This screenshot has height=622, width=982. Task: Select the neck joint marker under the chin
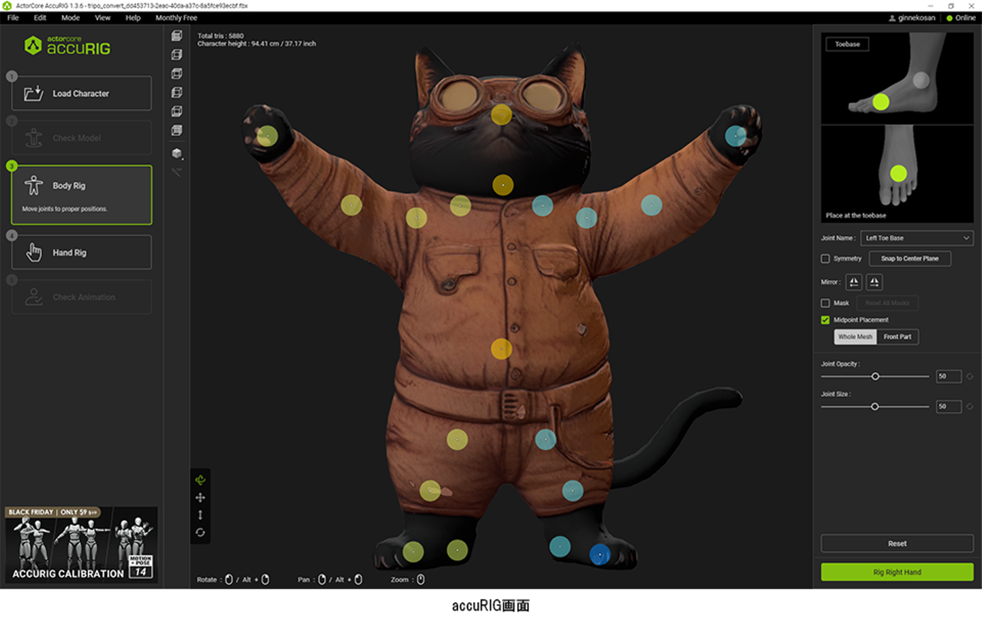[x=503, y=185]
